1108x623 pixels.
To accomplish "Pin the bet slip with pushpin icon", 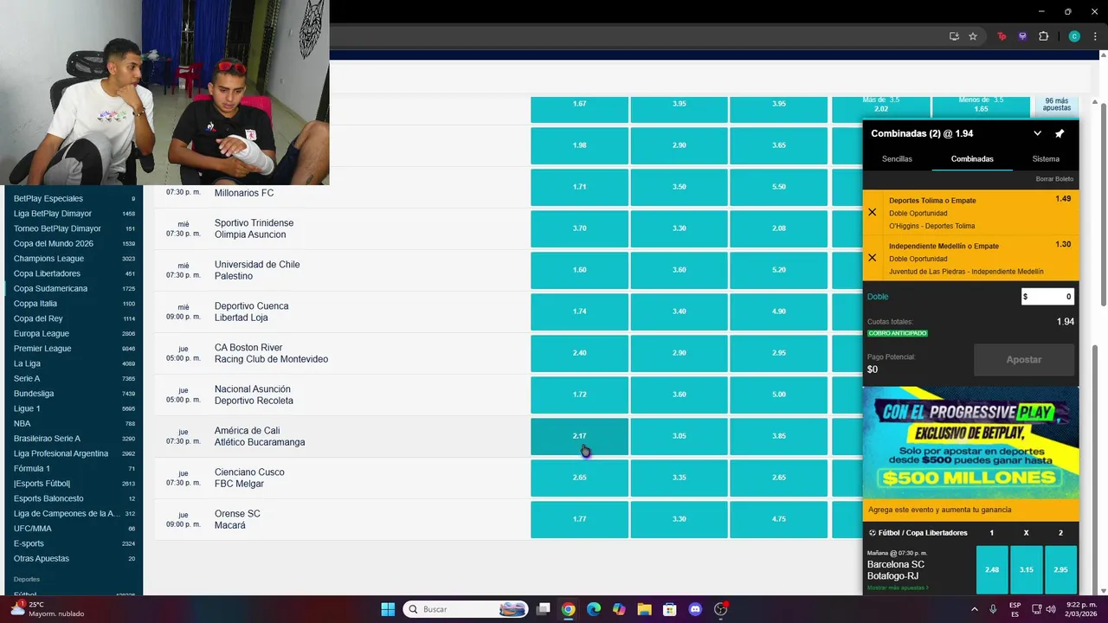I will tap(1060, 133).
